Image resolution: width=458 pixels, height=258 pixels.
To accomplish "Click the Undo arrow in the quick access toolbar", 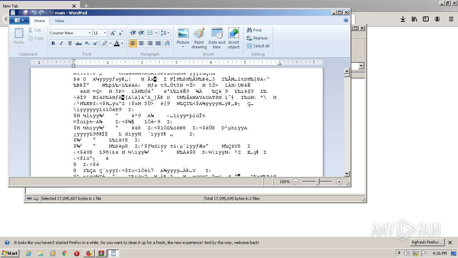I will [x=33, y=13].
